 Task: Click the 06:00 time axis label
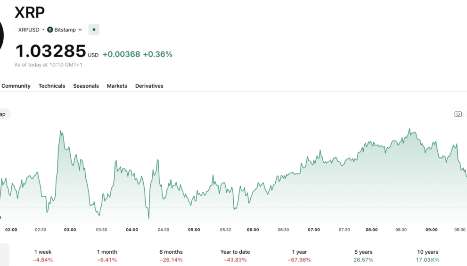point(253,230)
